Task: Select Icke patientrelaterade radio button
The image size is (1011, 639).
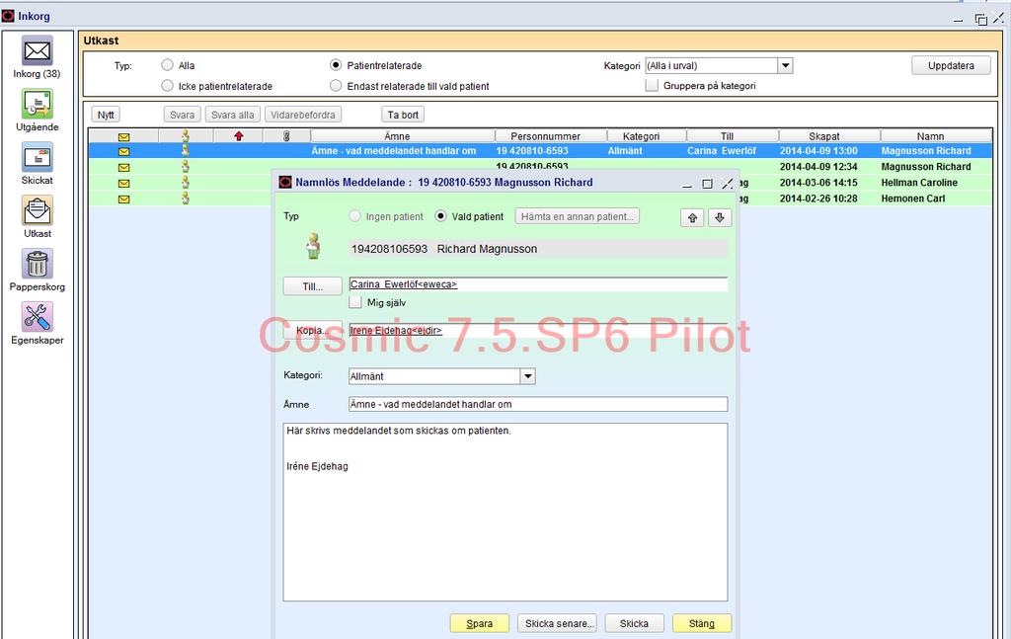Action: coord(168,86)
